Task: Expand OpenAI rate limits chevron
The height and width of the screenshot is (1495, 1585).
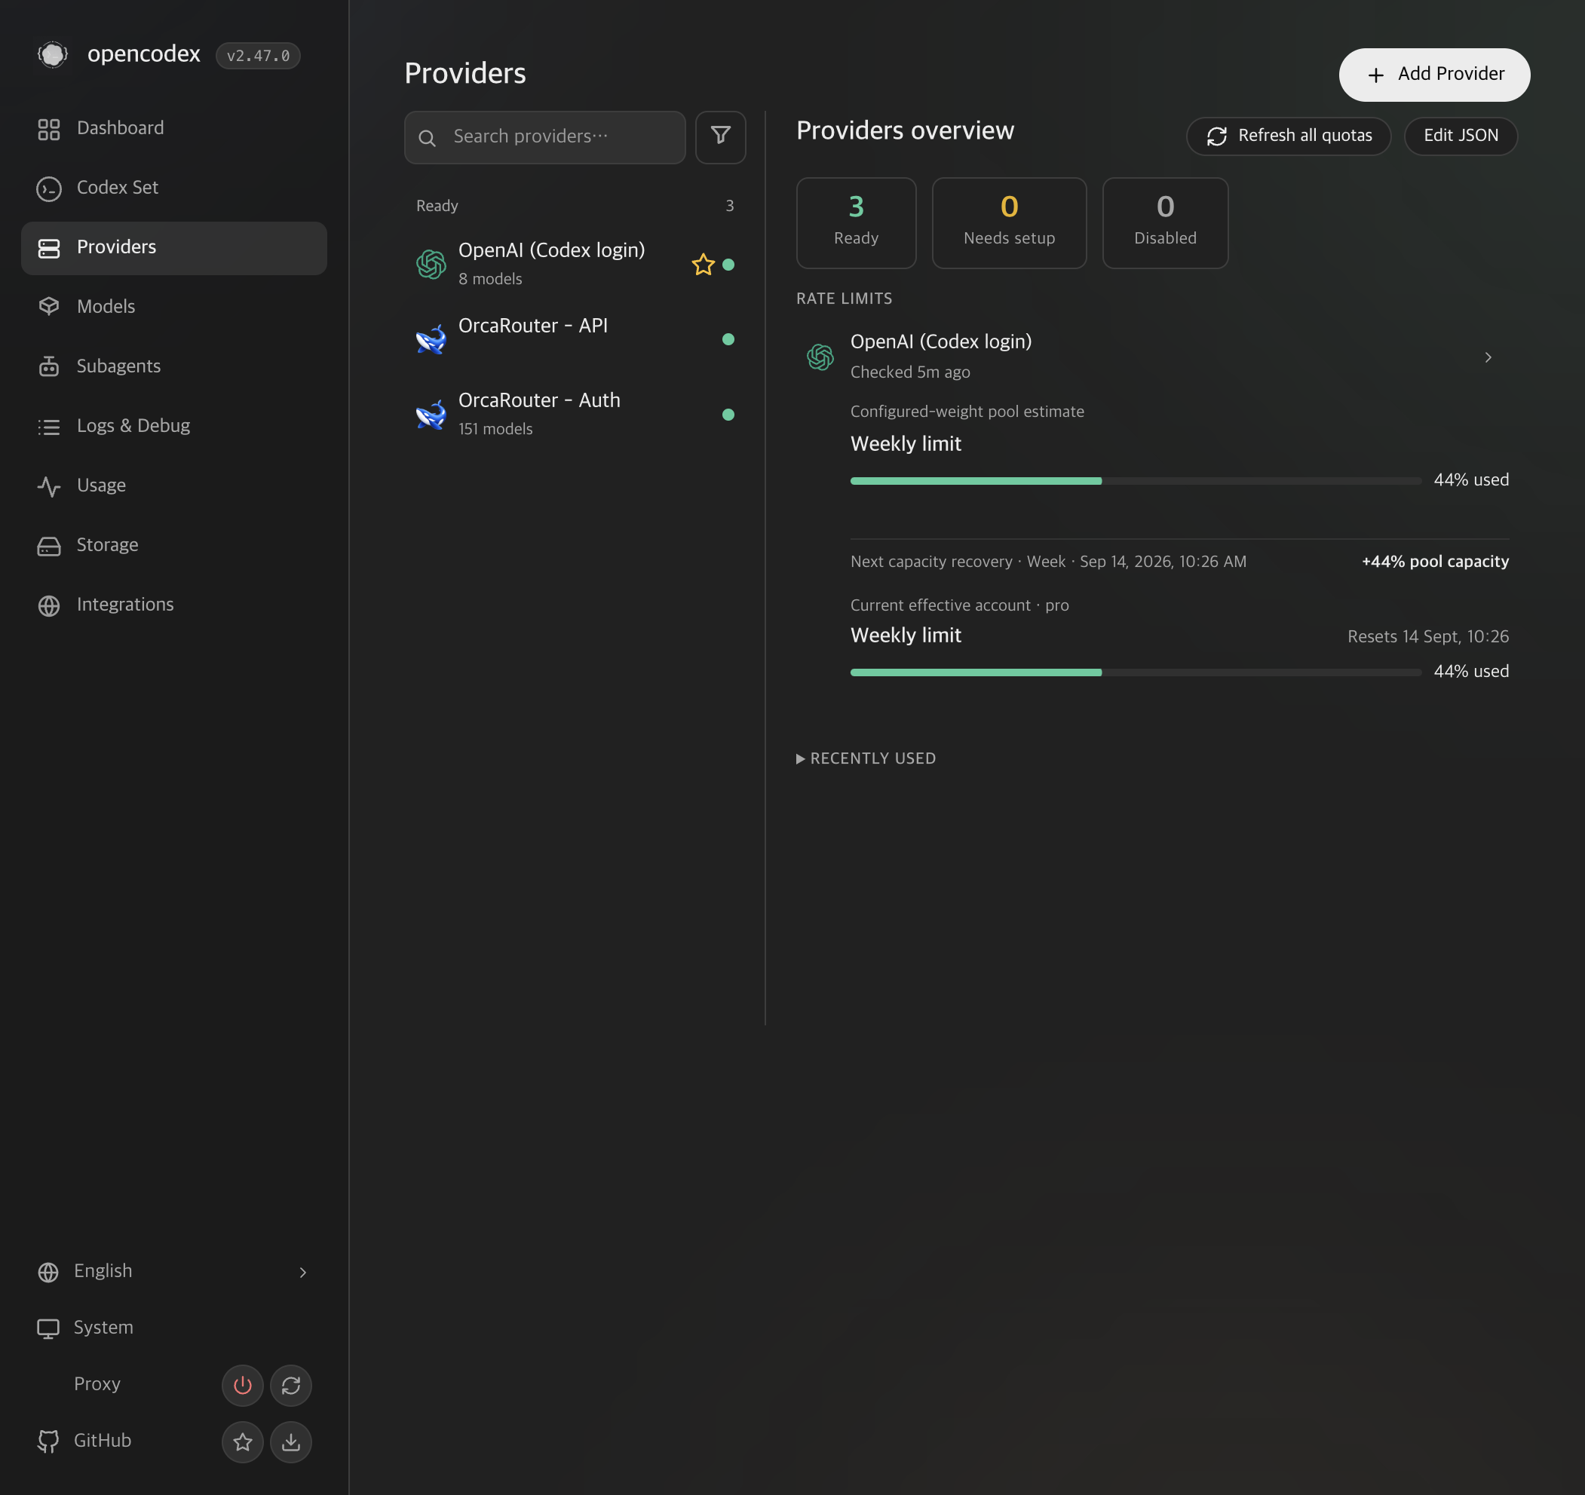Action: [1487, 357]
